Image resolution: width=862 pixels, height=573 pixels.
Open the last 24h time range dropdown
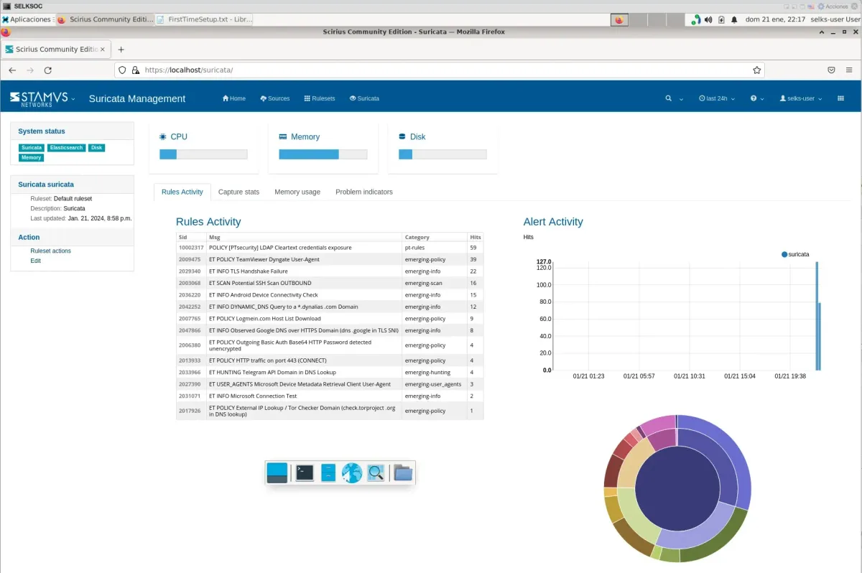pos(717,98)
